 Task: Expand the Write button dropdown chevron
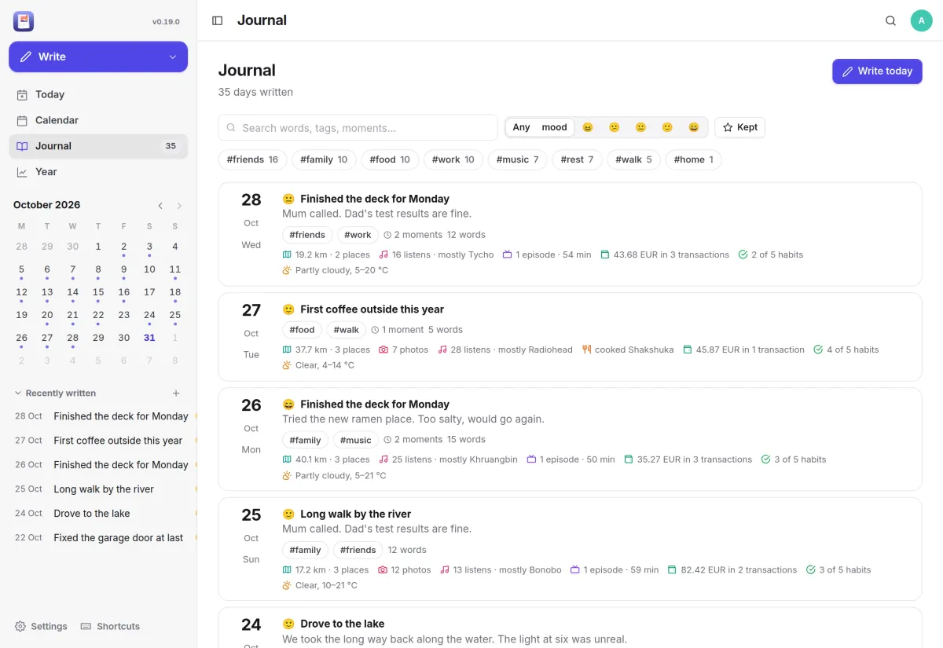[x=173, y=57]
